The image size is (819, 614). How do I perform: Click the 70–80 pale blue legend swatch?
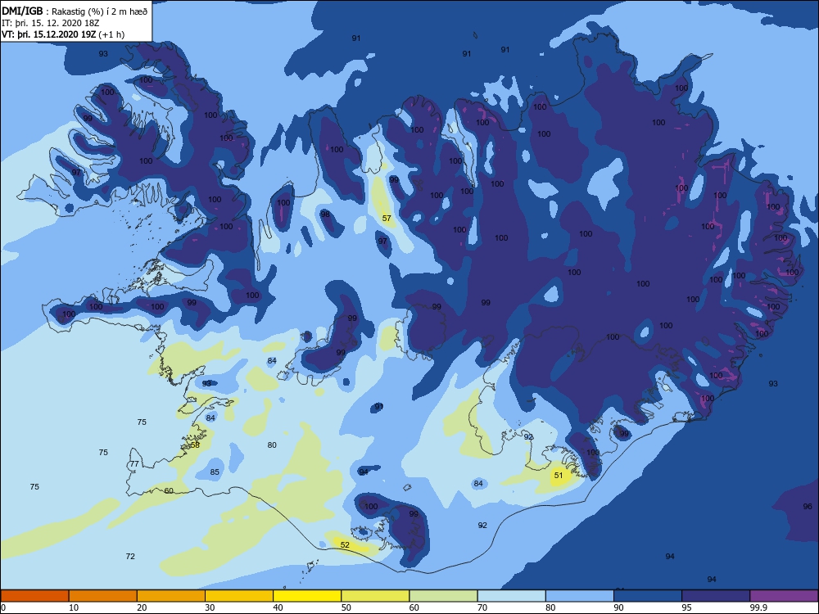(512, 596)
